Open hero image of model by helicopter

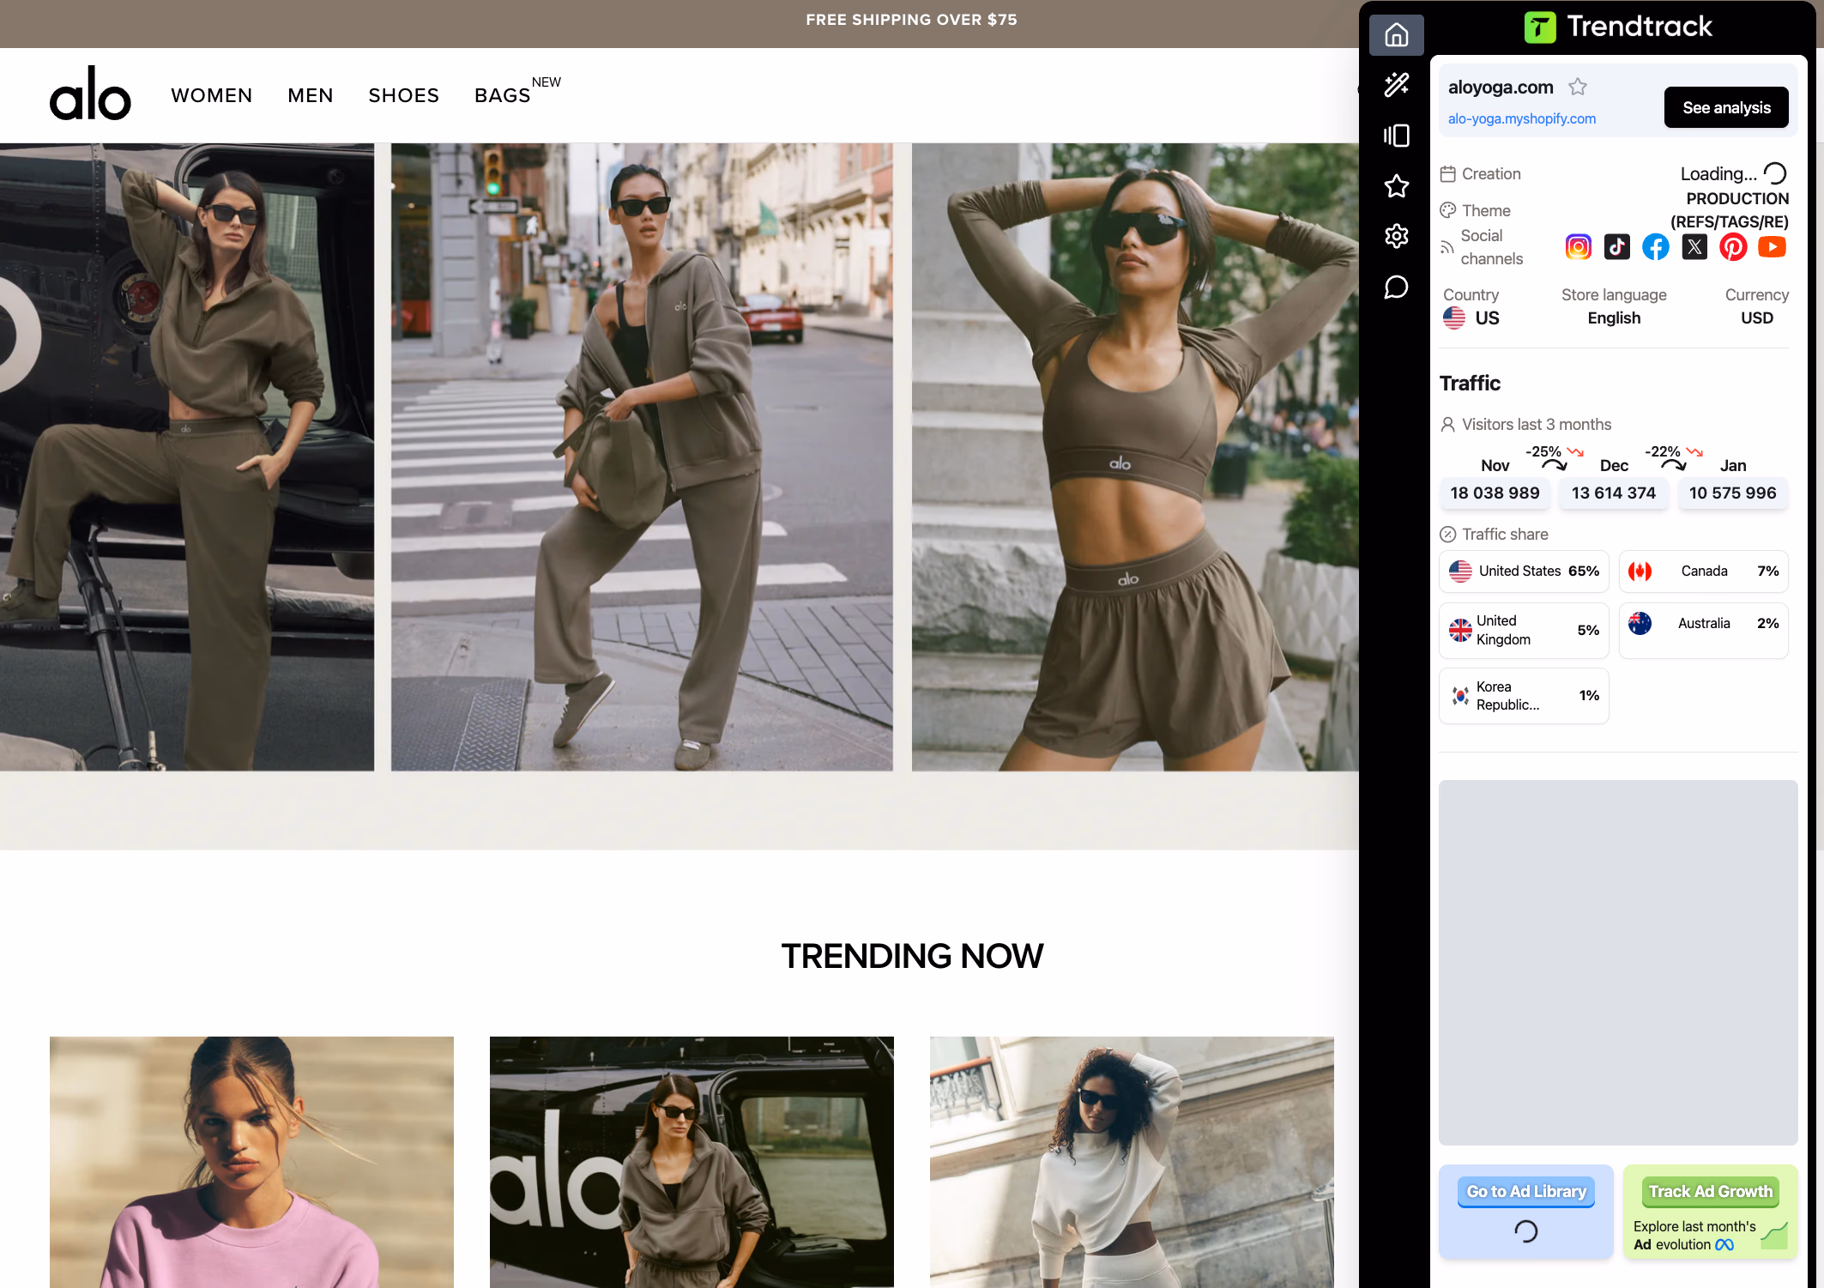187,457
